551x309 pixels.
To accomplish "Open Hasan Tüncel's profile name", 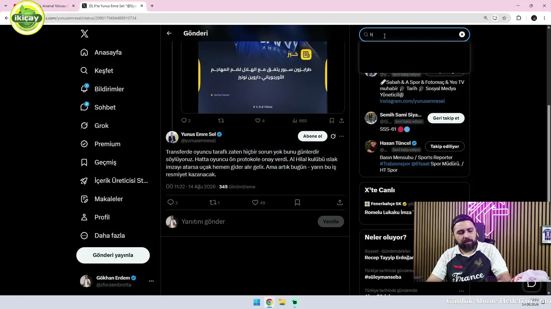I will point(395,143).
